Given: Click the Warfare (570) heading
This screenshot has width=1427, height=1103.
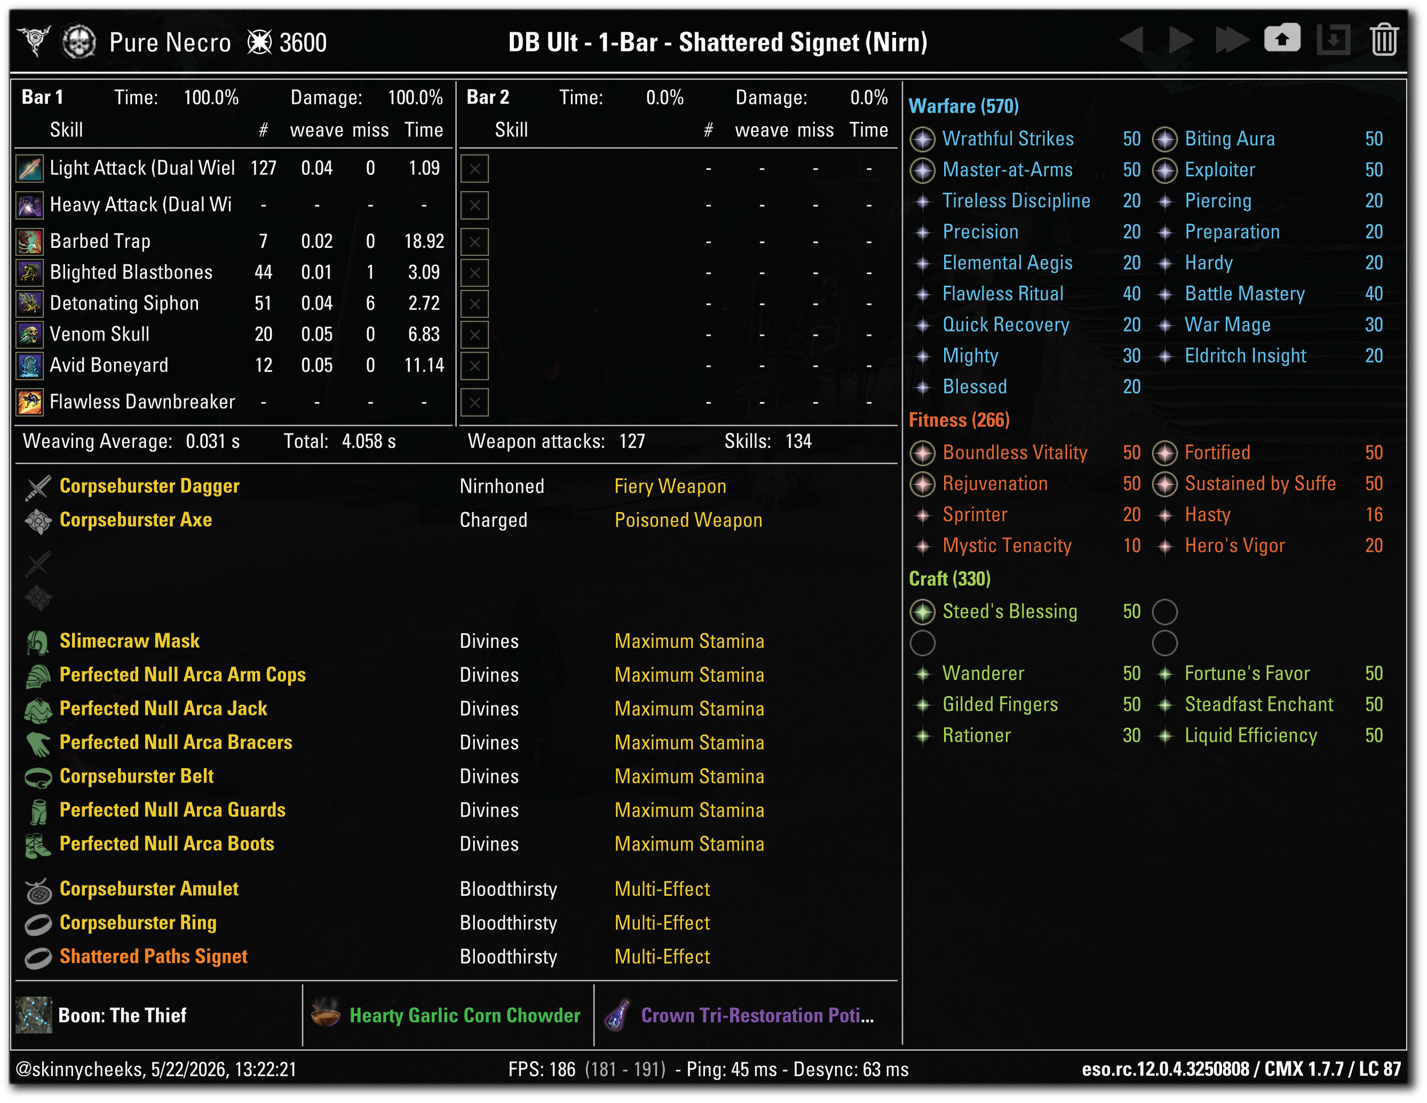Looking at the screenshot, I should [964, 106].
